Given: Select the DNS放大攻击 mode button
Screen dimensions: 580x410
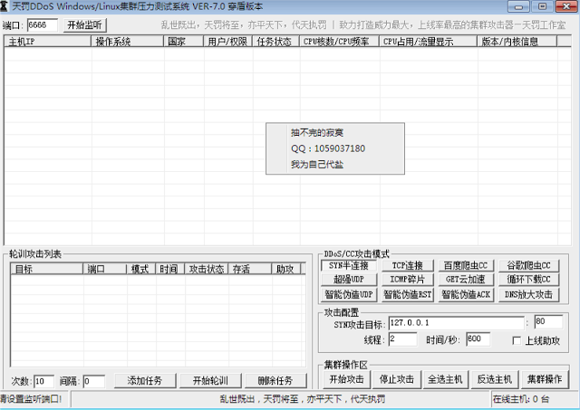Looking at the screenshot, I should click(x=528, y=294).
